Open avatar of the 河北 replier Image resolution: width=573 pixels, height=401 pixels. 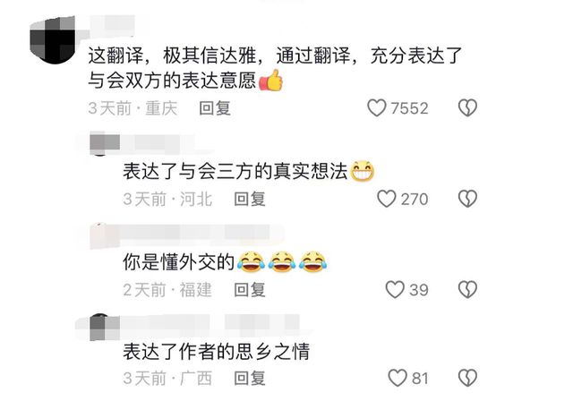(x=105, y=144)
